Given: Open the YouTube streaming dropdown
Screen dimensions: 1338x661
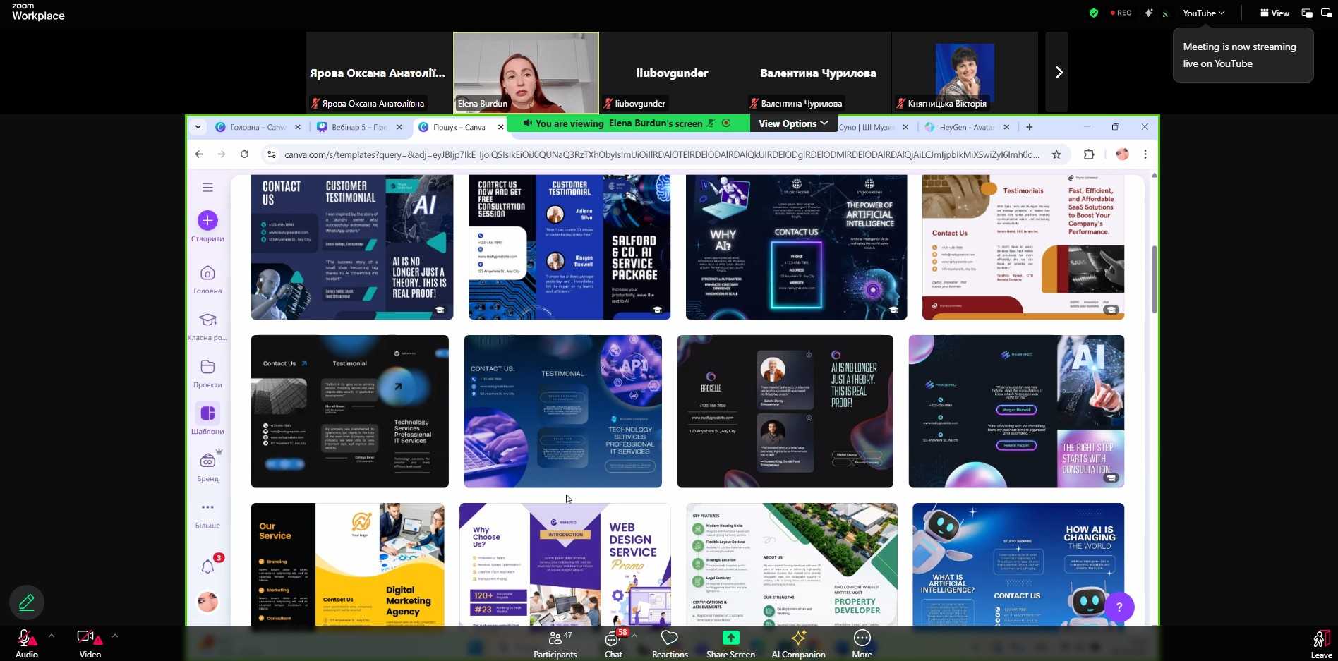Looking at the screenshot, I should 1203,13.
